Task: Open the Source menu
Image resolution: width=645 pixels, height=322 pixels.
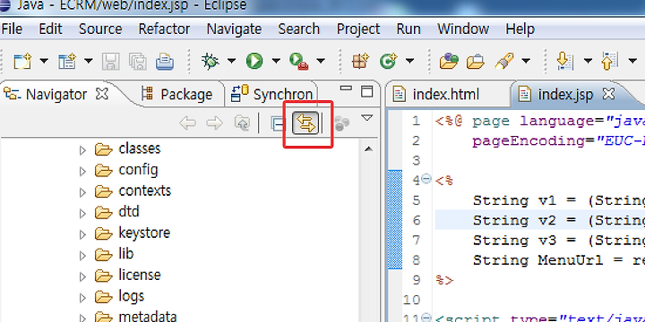Action: (x=100, y=30)
